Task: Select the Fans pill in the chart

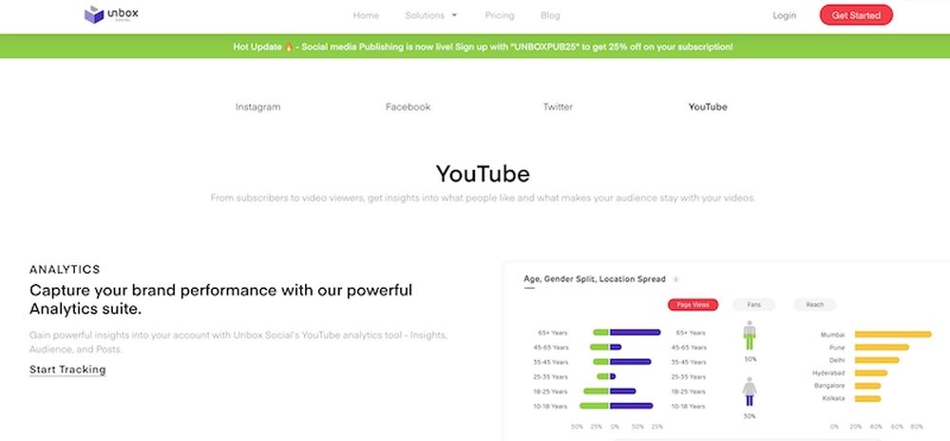Action: point(753,305)
